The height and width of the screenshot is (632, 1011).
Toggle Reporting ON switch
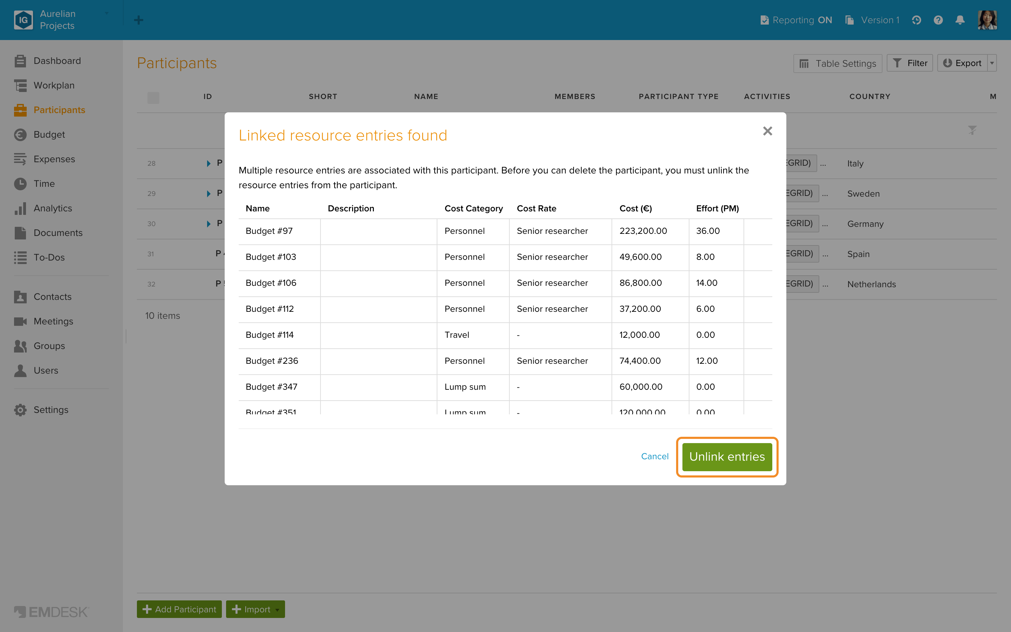pos(796,20)
